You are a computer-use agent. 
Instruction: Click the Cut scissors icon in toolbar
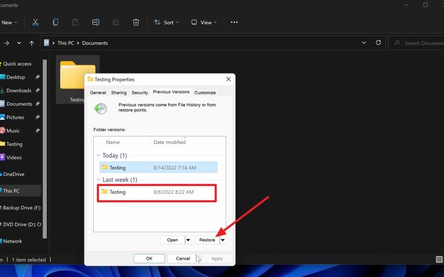tap(35, 22)
